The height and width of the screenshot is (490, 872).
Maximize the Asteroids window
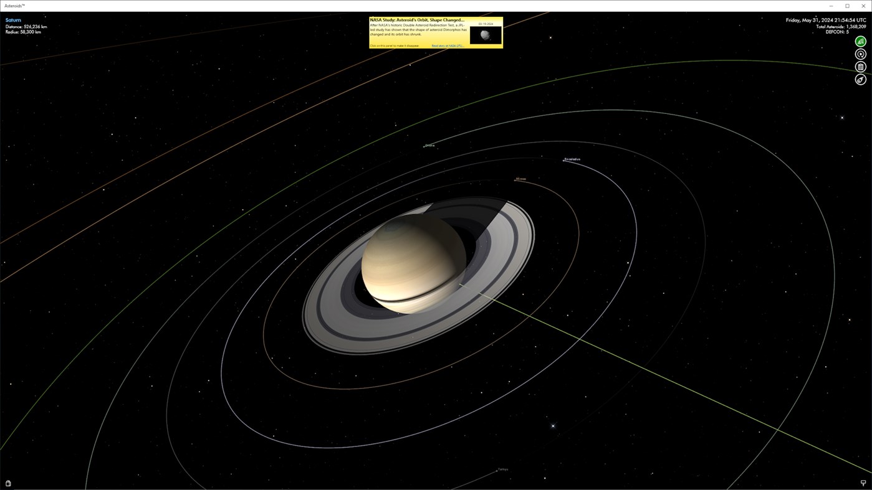click(x=847, y=6)
